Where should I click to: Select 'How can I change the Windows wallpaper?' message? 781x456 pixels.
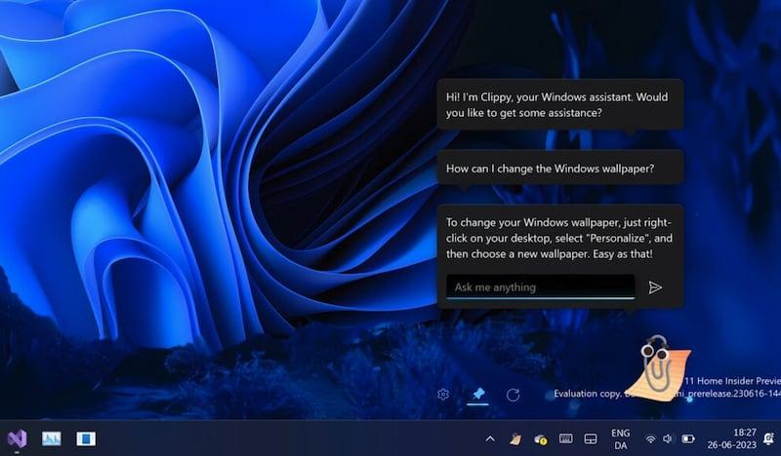click(x=559, y=169)
